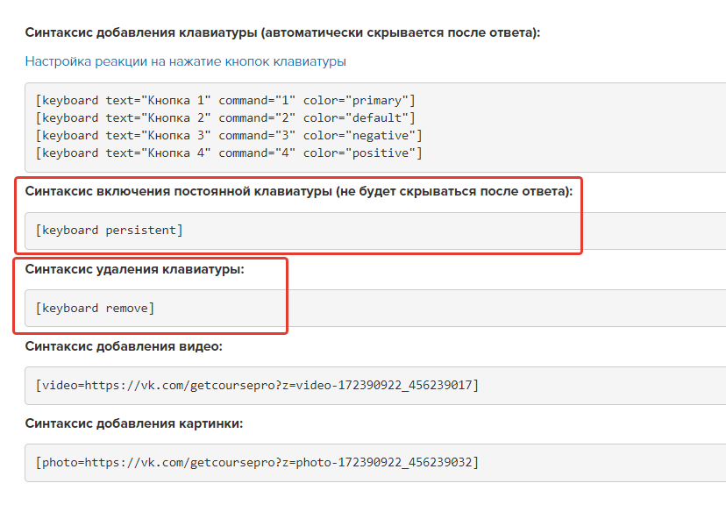Screen dimensions: 726x526
Task: Click the [keyboard persistent] code block
Action: click(x=375, y=231)
